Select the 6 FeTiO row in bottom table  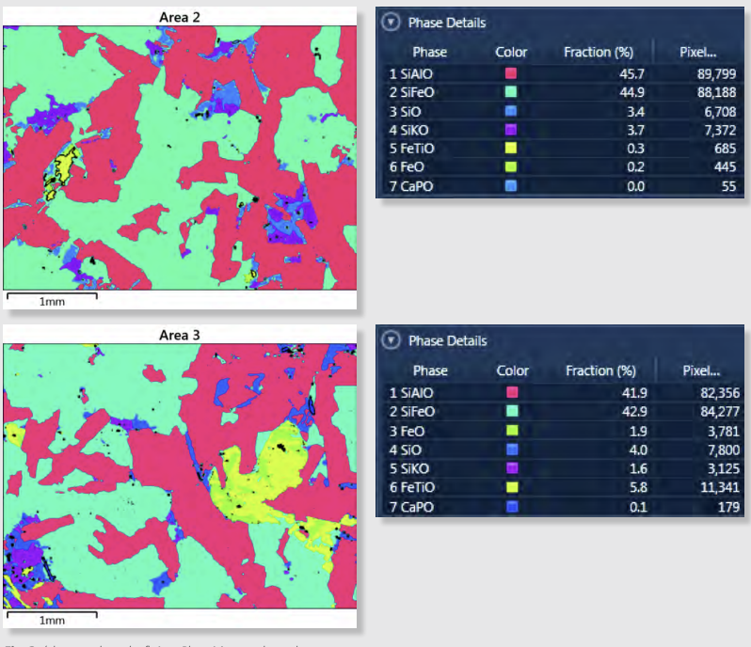pyautogui.click(x=563, y=487)
